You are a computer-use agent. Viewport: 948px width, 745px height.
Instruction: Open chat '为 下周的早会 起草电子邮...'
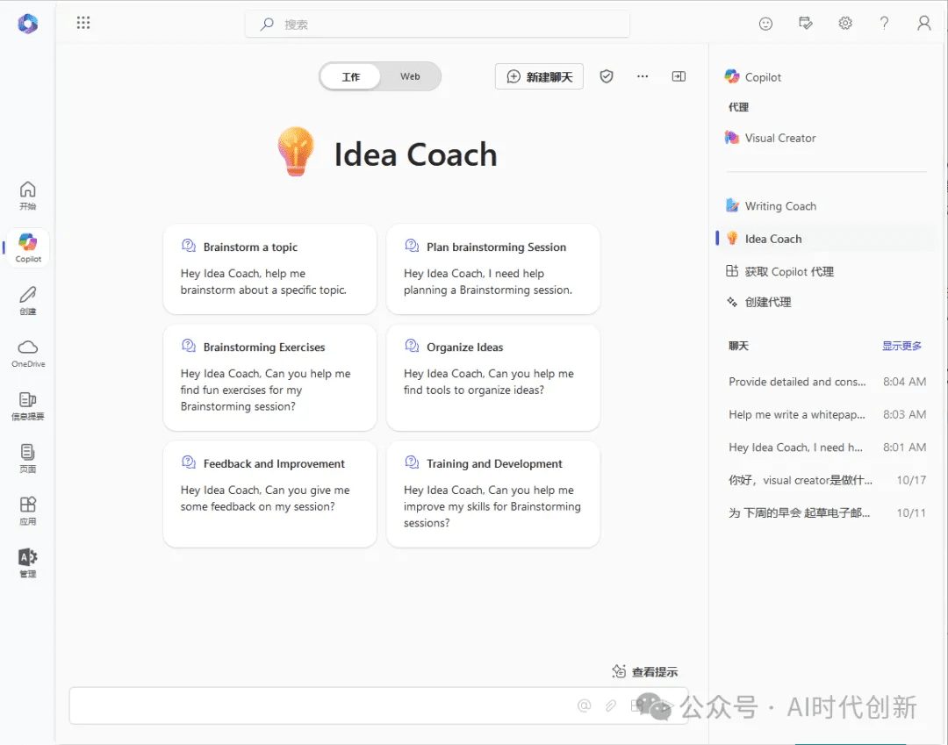tap(827, 513)
